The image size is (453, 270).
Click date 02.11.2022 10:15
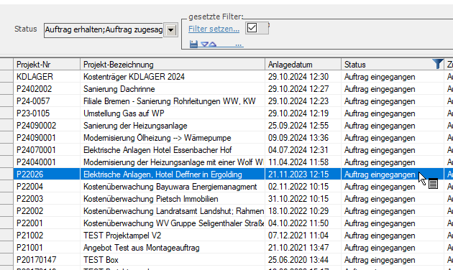(298, 187)
